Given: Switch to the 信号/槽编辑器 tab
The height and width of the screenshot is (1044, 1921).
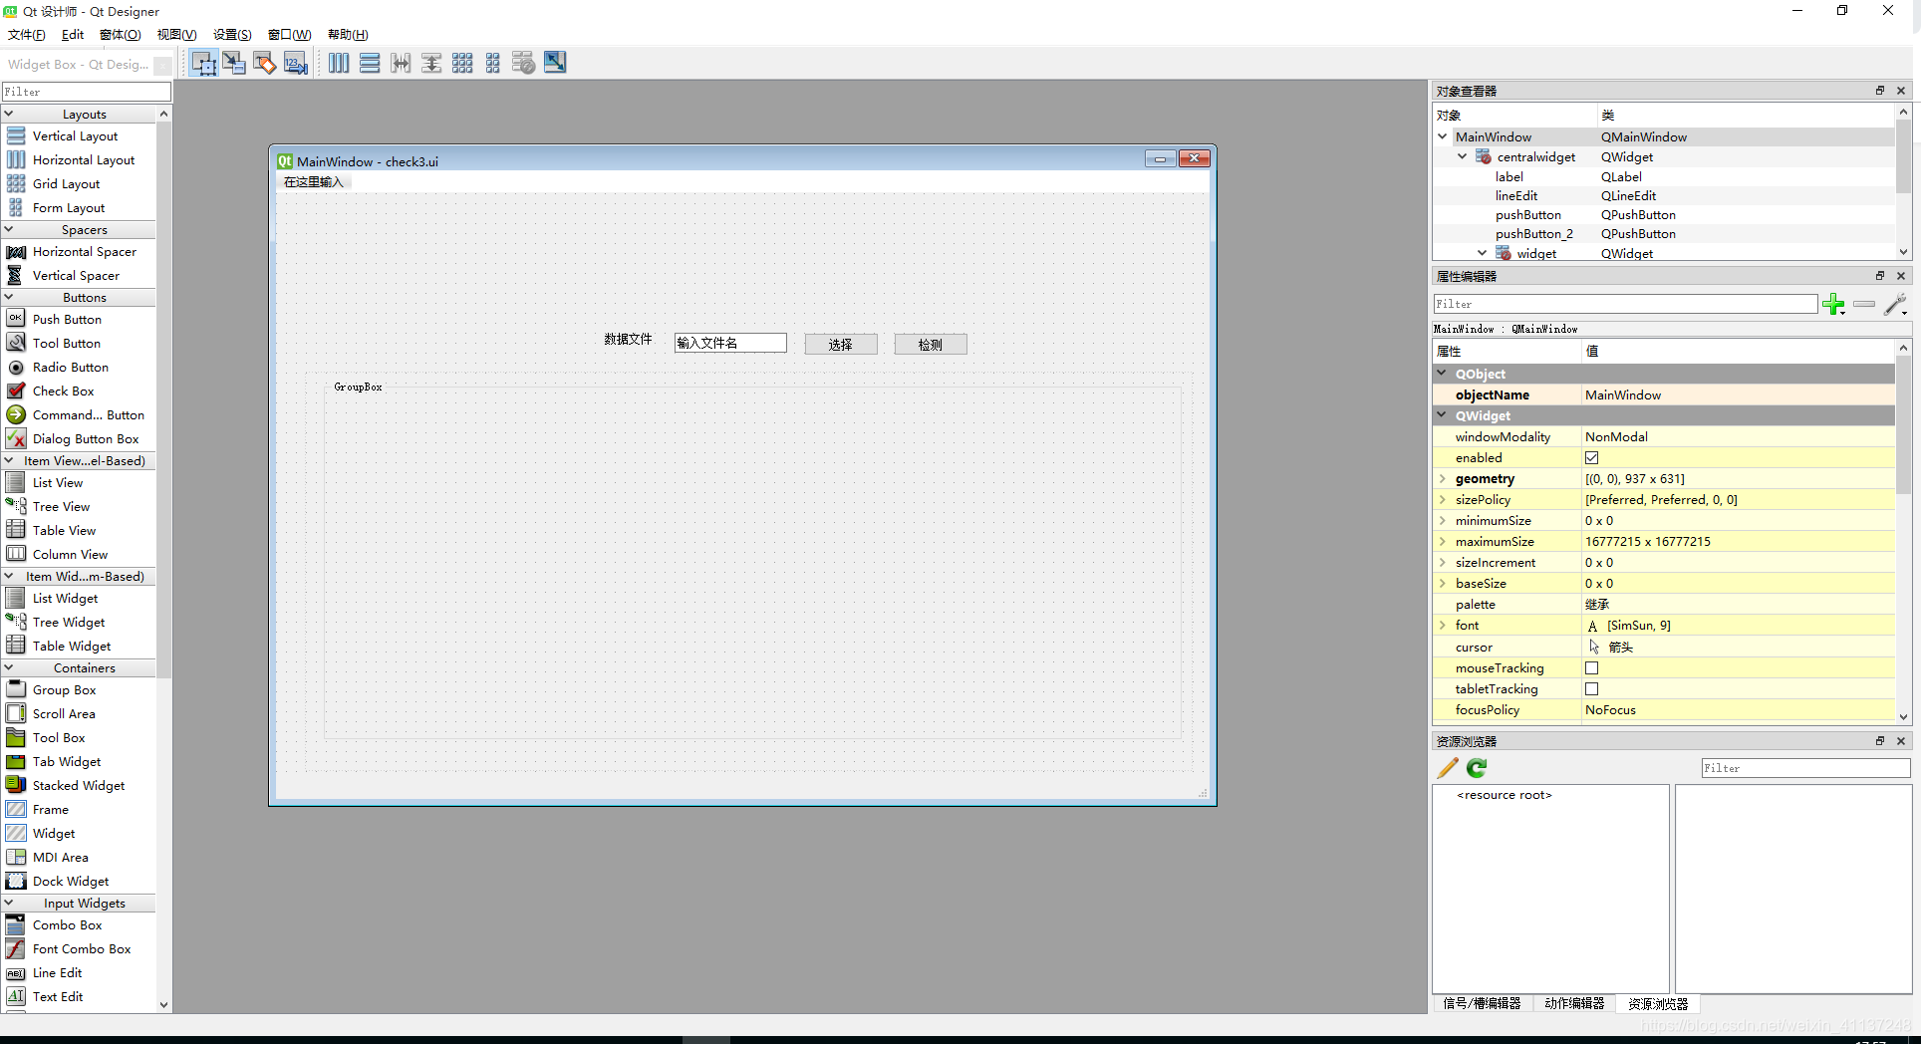Looking at the screenshot, I should point(1482,1003).
